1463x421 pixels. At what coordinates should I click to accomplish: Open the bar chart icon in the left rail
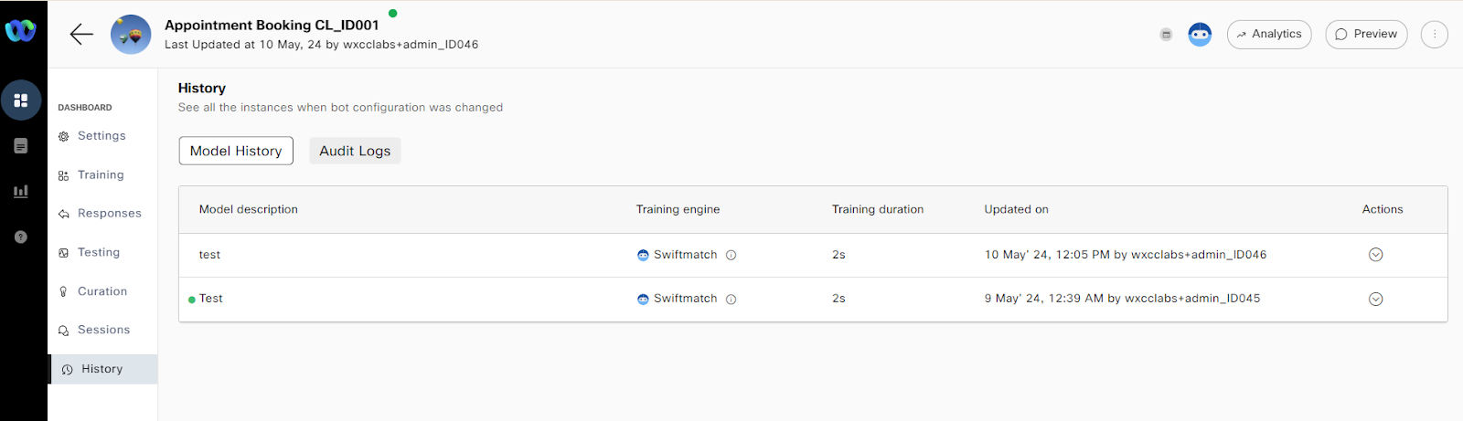[x=21, y=192]
